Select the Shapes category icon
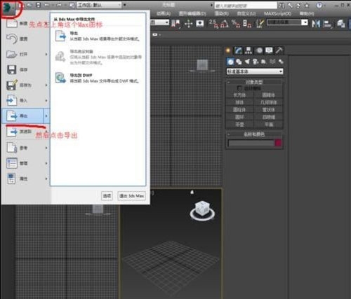This screenshot has height=299, width=351. [239, 62]
